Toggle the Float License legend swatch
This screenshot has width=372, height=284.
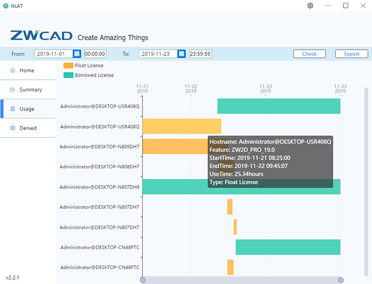68,66
